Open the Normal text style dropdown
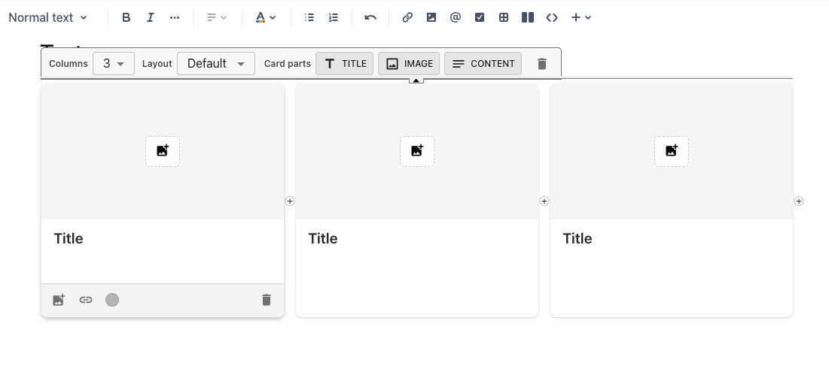The width and height of the screenshot is (829, 369). [x=47, y=17]
